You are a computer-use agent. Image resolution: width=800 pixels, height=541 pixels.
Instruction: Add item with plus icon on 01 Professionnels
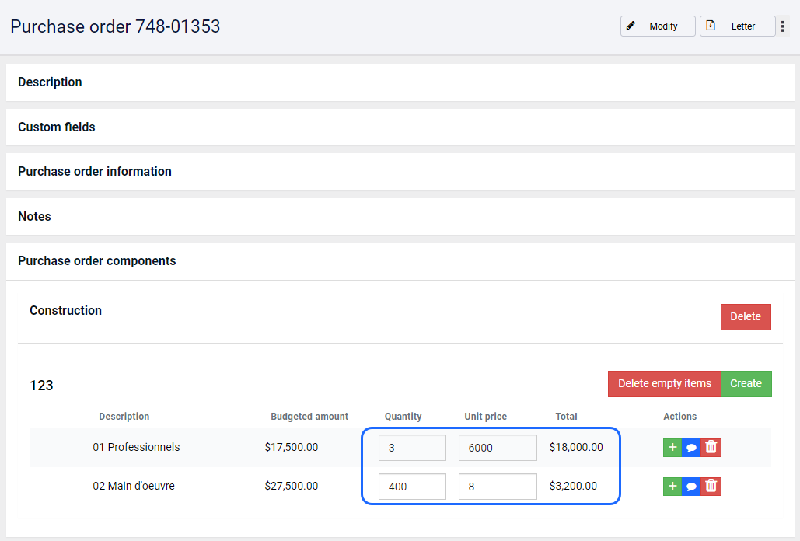click(672, 447)
